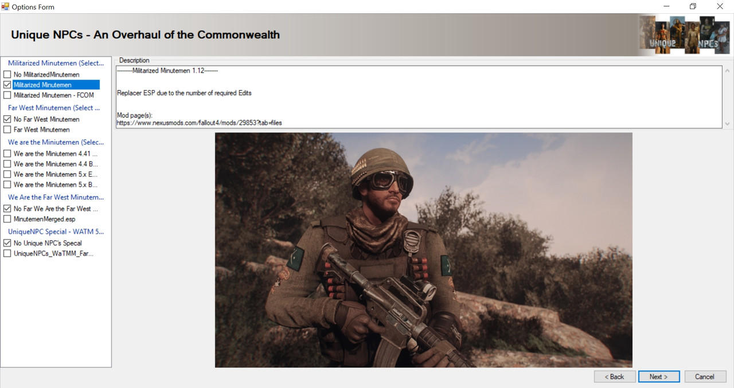Click the Militarized Minutemen soldier preview image
This screenshot has width=734, height=388.
424,250
